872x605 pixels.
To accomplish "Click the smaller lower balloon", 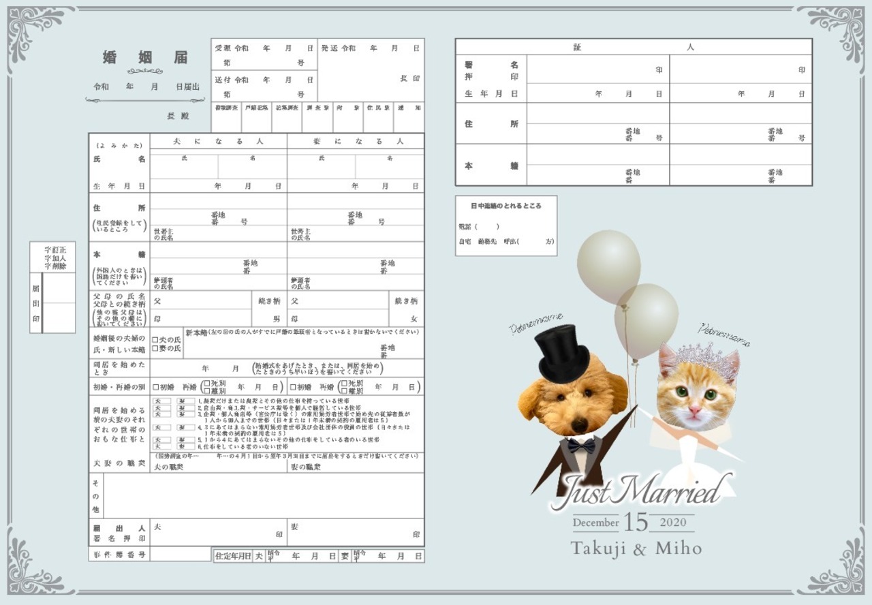I will click(x=646, y=321).
